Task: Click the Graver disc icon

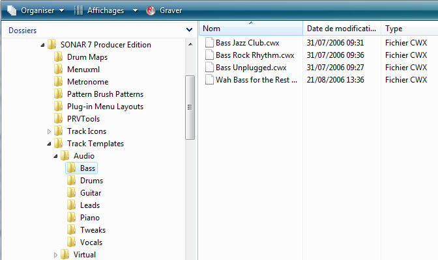Action: pos(151,10)
